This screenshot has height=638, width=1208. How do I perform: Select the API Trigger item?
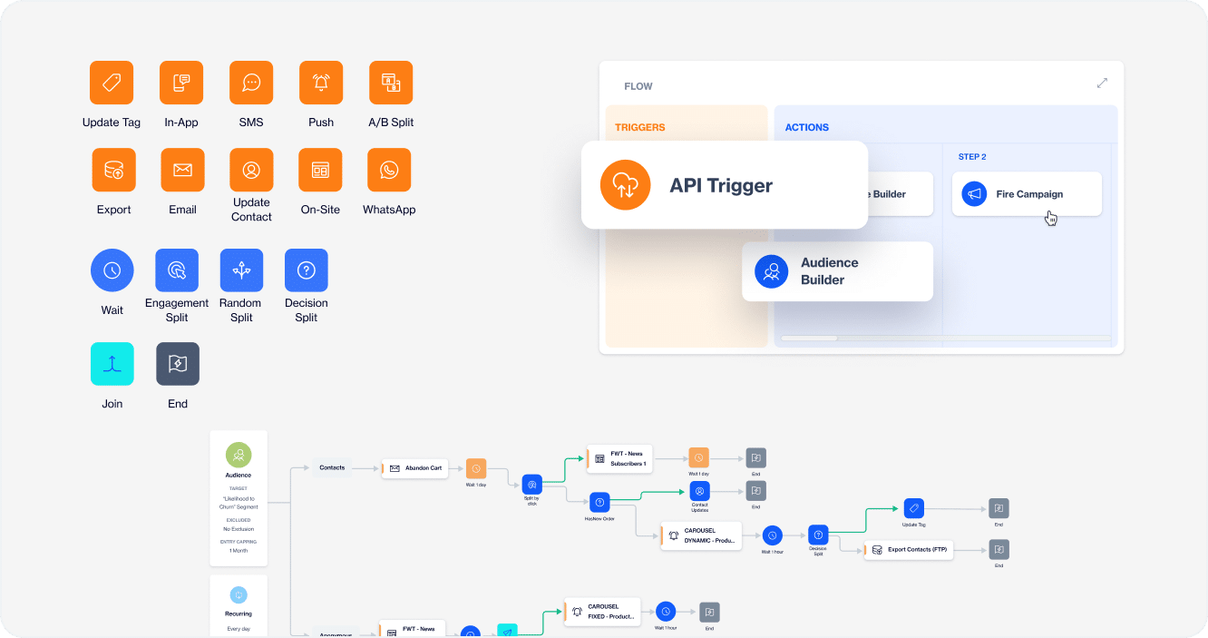click(724, 185)
